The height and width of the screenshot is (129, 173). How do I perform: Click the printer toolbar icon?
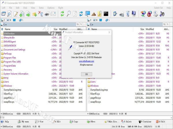(x=47, y=14)
